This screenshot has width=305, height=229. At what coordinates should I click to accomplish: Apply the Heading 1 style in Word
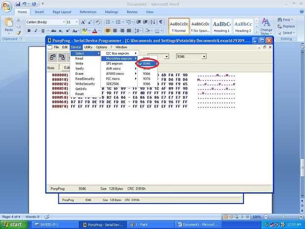coord(221,27)
